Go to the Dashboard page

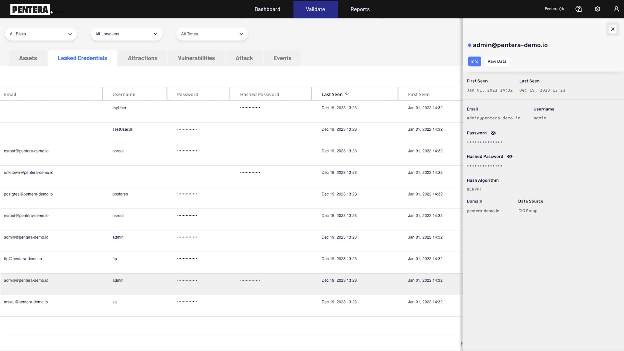(267, 9)
